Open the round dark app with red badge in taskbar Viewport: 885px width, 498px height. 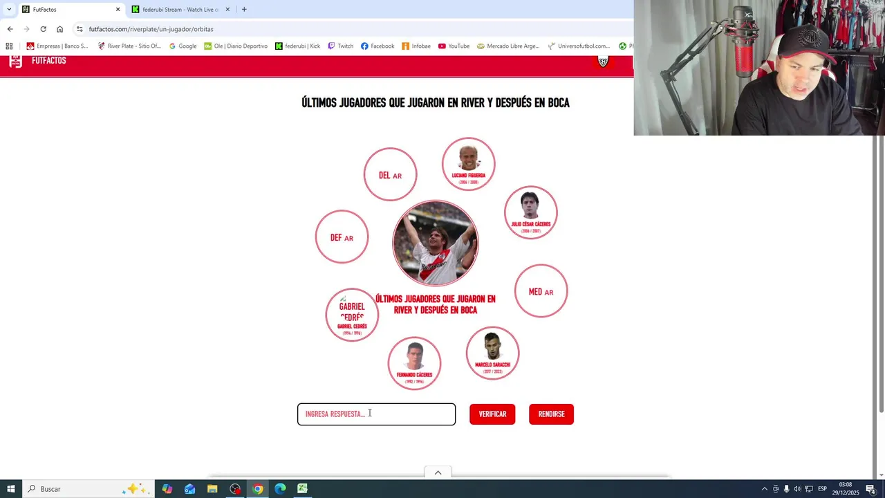pyautogui.click(x=235, y=489)
